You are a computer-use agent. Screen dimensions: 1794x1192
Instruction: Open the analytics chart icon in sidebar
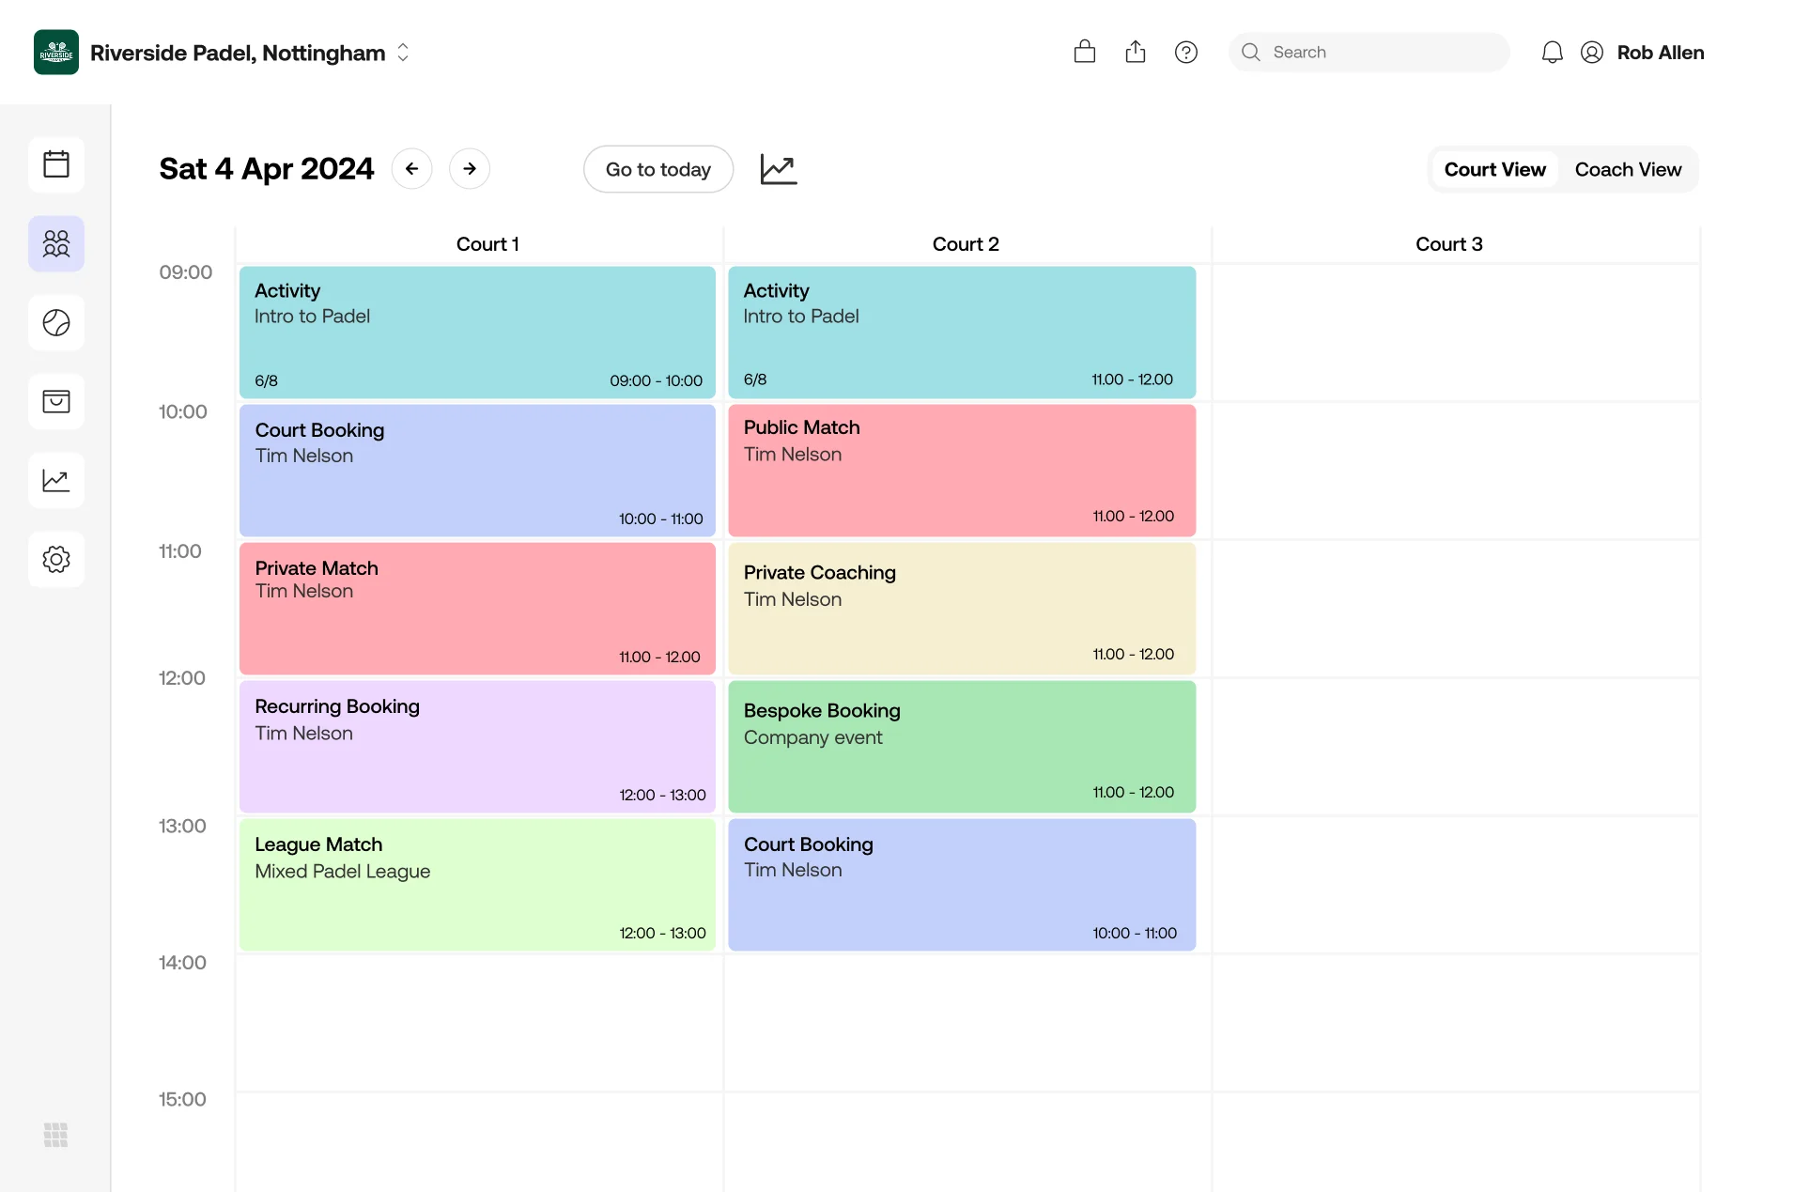(x=56, y=480)
